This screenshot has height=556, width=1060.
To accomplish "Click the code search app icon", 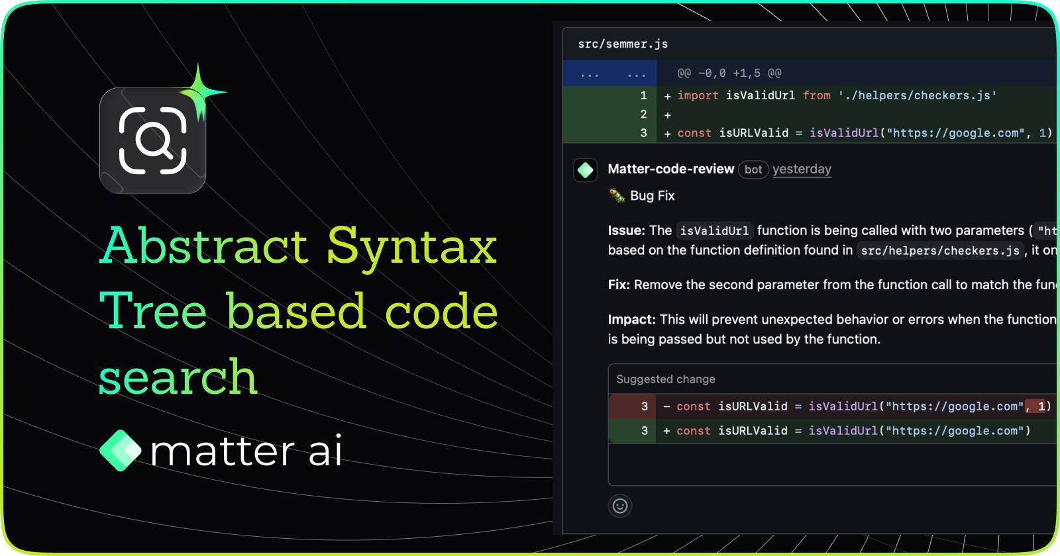I will [x=153, y=140].
